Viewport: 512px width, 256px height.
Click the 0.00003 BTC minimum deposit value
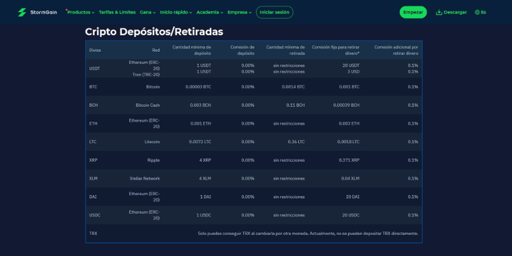click(198, 87)
